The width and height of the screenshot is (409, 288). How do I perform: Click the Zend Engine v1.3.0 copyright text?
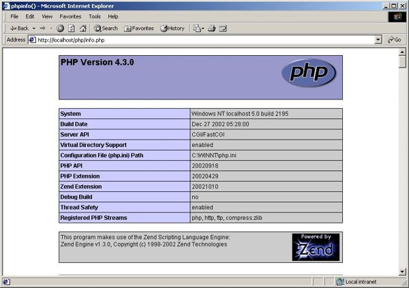tap(144, 244)
